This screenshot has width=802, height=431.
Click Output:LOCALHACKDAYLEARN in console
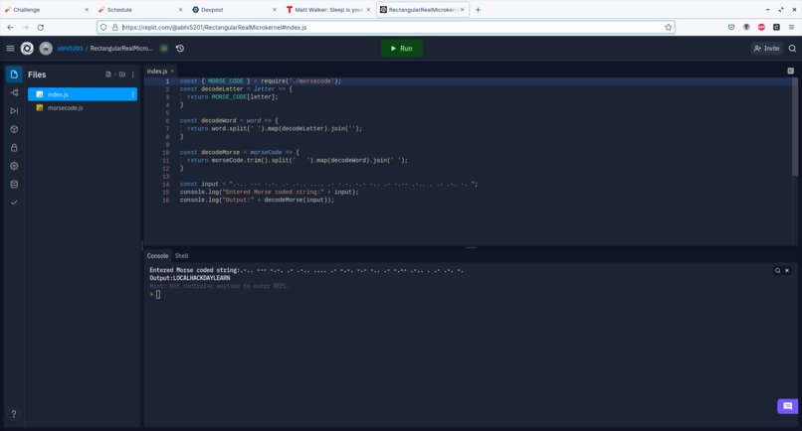(190, 278)
